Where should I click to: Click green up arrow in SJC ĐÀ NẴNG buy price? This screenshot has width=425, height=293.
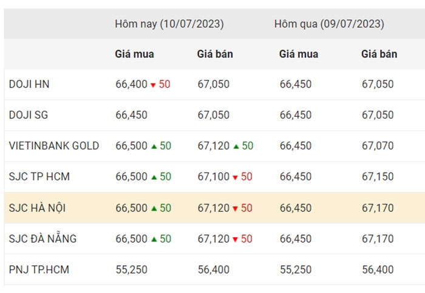pos(154,239)
